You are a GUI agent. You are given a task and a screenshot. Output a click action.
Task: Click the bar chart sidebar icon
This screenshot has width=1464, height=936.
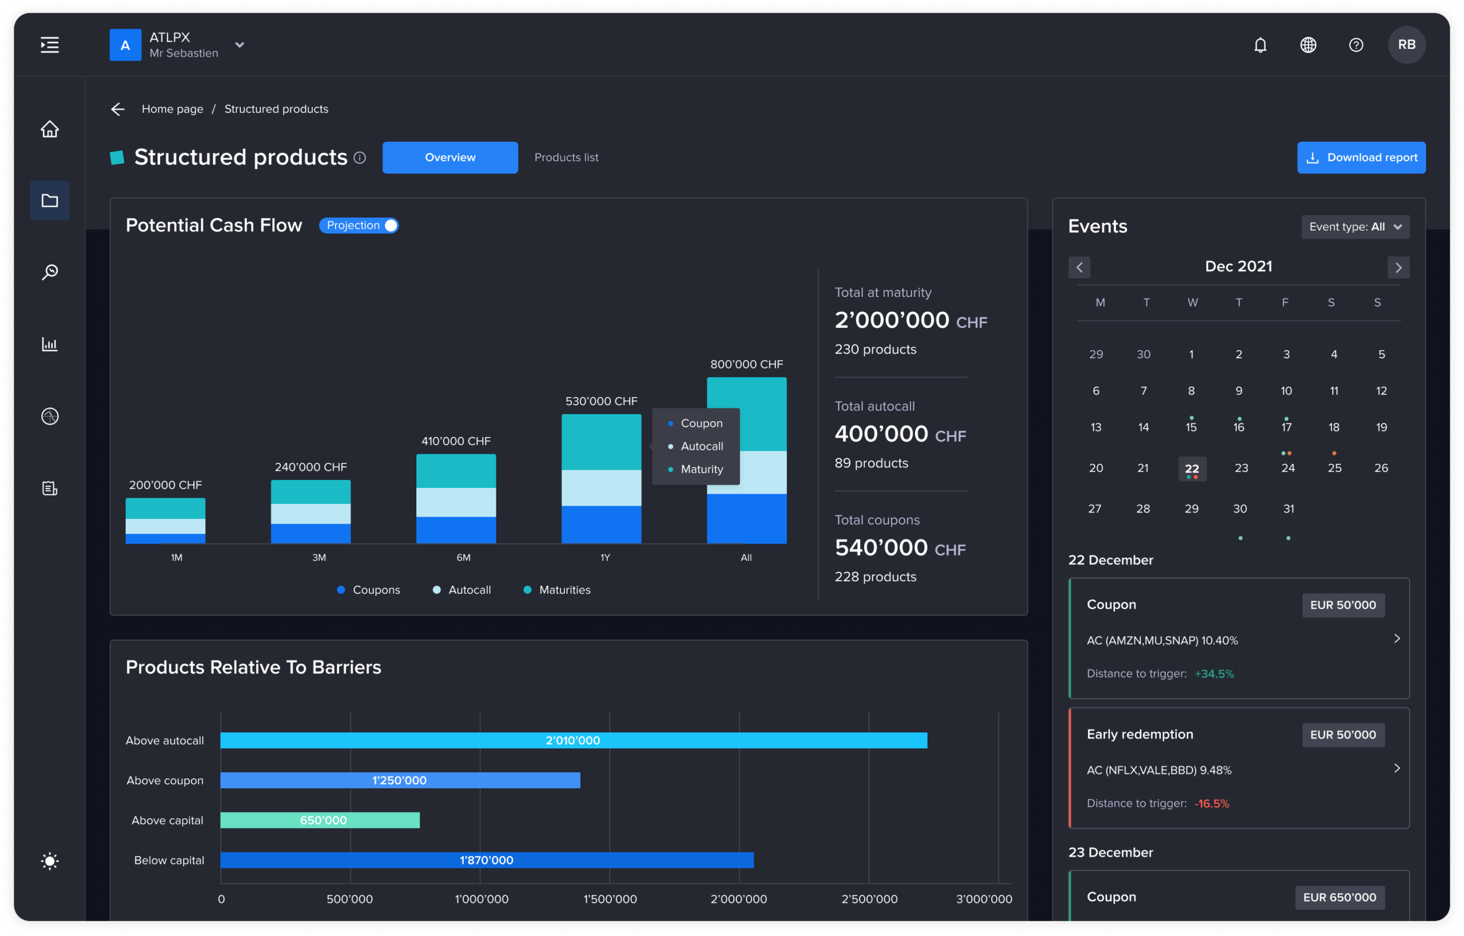point(50,344)
